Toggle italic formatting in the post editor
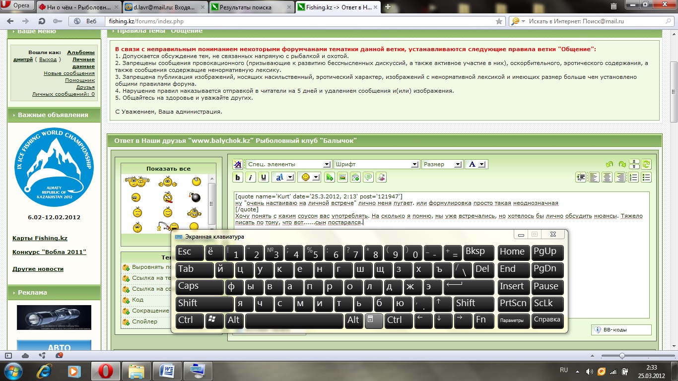Image resolution: width=678 pixels, height=381 pixels. tap(251, 177)
